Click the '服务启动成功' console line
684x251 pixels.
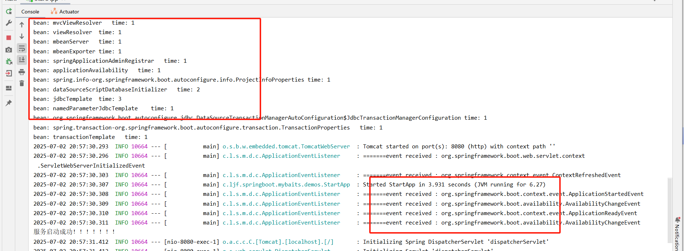pyautogui.click(x=74, y=232)
